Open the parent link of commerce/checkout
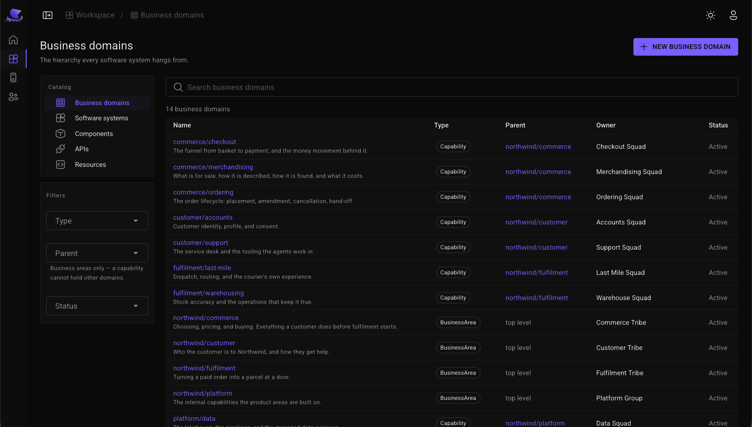Screen dimensions: 752x427 coord(538,146)
